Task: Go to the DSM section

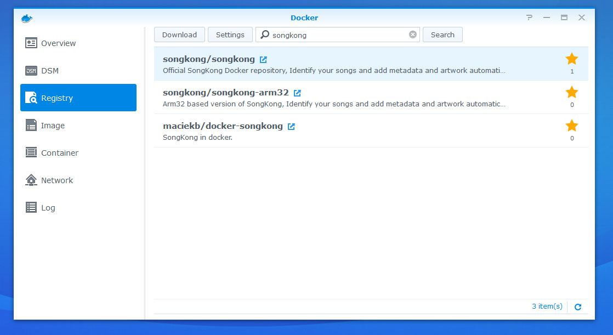Action: click(78, 71)
